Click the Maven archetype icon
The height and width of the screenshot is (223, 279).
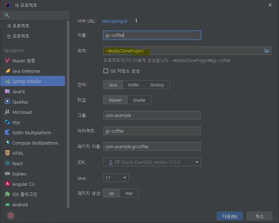pos(7,60)
